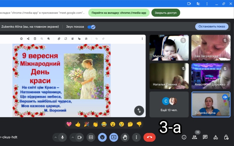
Task: Select Анастасия Дорожко video tile
Action: click(x=211, y=76)
